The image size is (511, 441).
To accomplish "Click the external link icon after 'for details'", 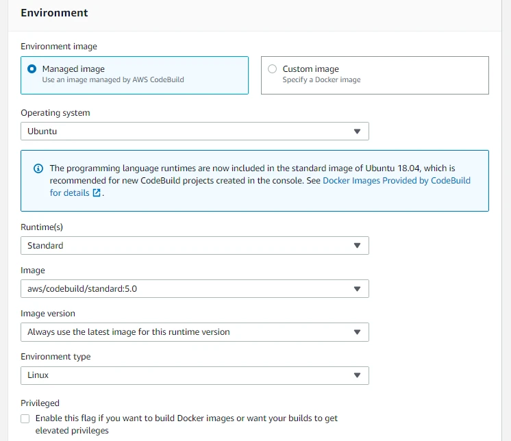I will point(97,193).
